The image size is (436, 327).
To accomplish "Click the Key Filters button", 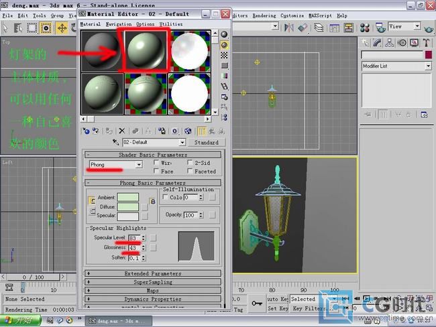I will (x=312, y=308).
